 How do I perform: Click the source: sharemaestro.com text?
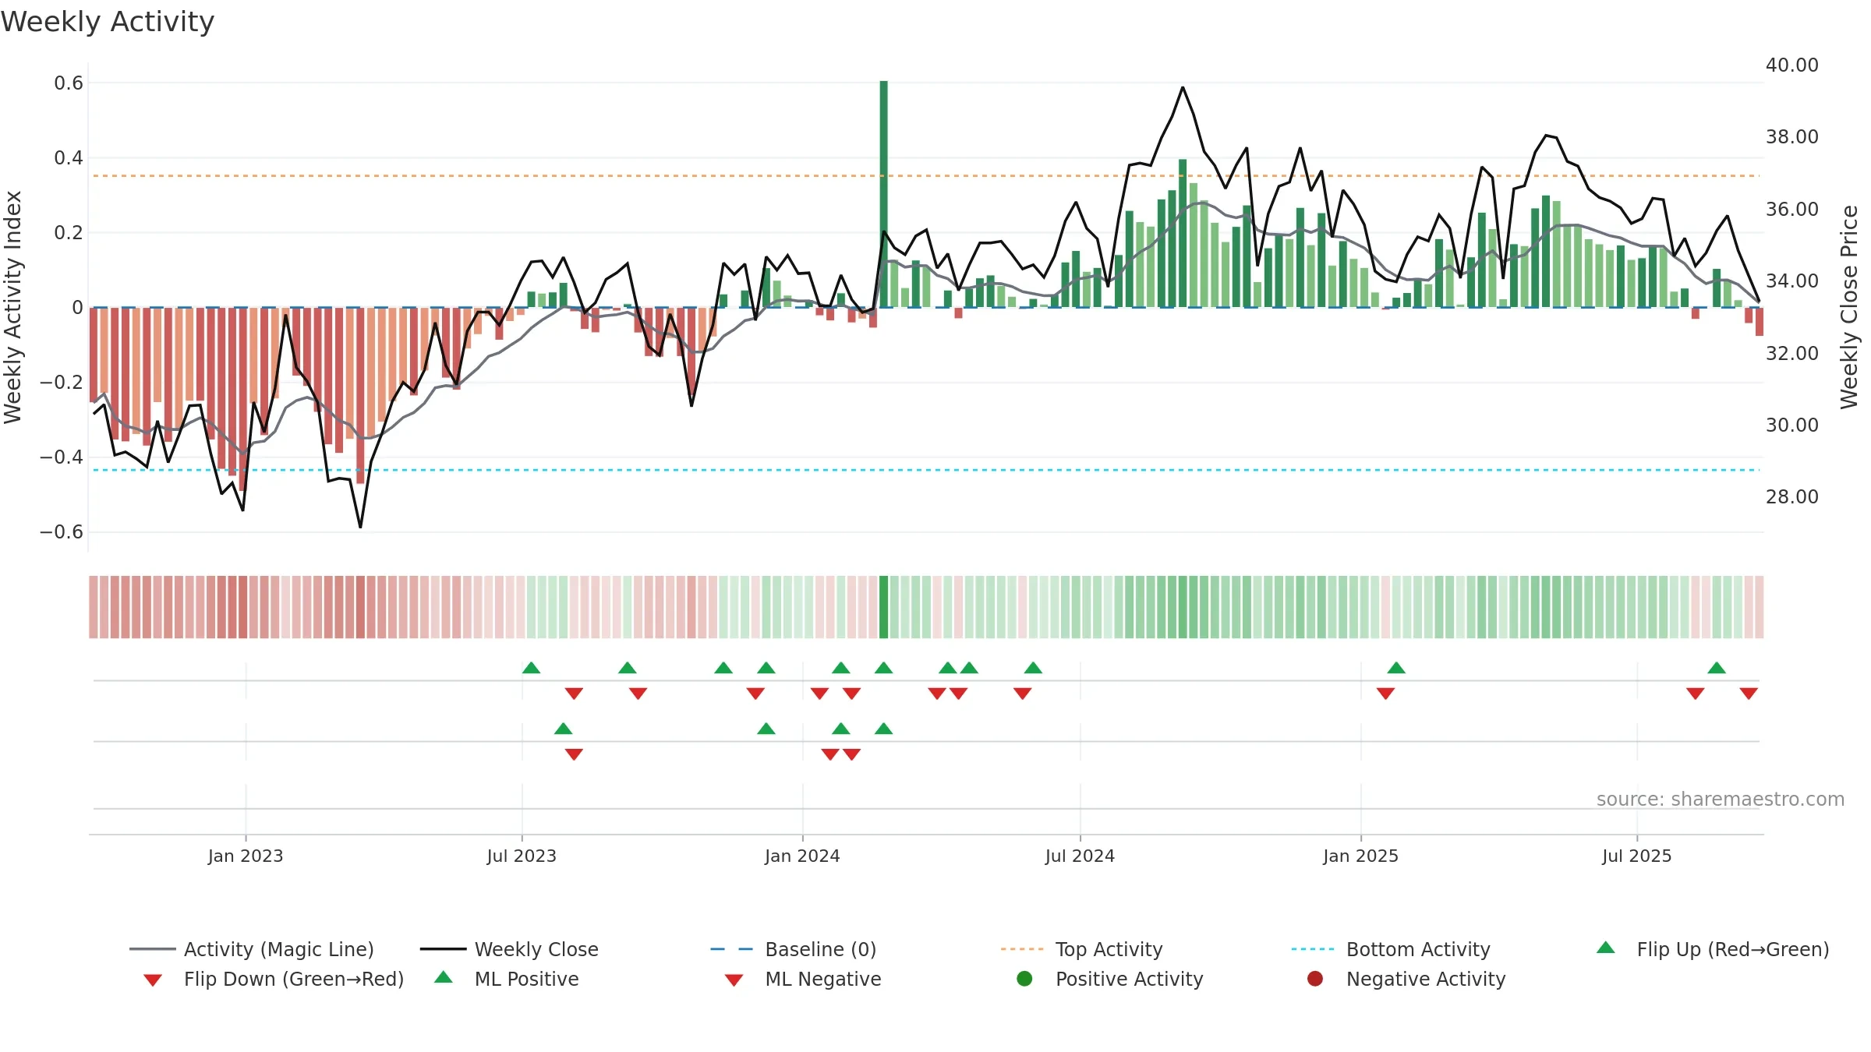pyautogui.click(x=1720, y=800)
